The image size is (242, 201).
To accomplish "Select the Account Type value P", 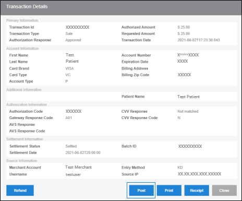I will (67, 81).
